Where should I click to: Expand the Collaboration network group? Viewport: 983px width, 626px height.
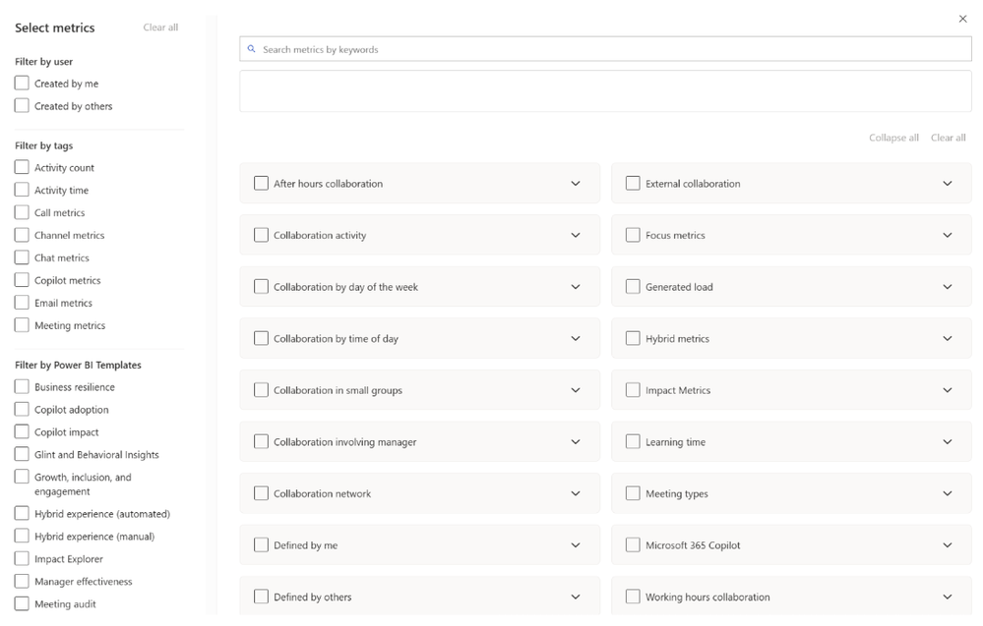tap(576, 494)
